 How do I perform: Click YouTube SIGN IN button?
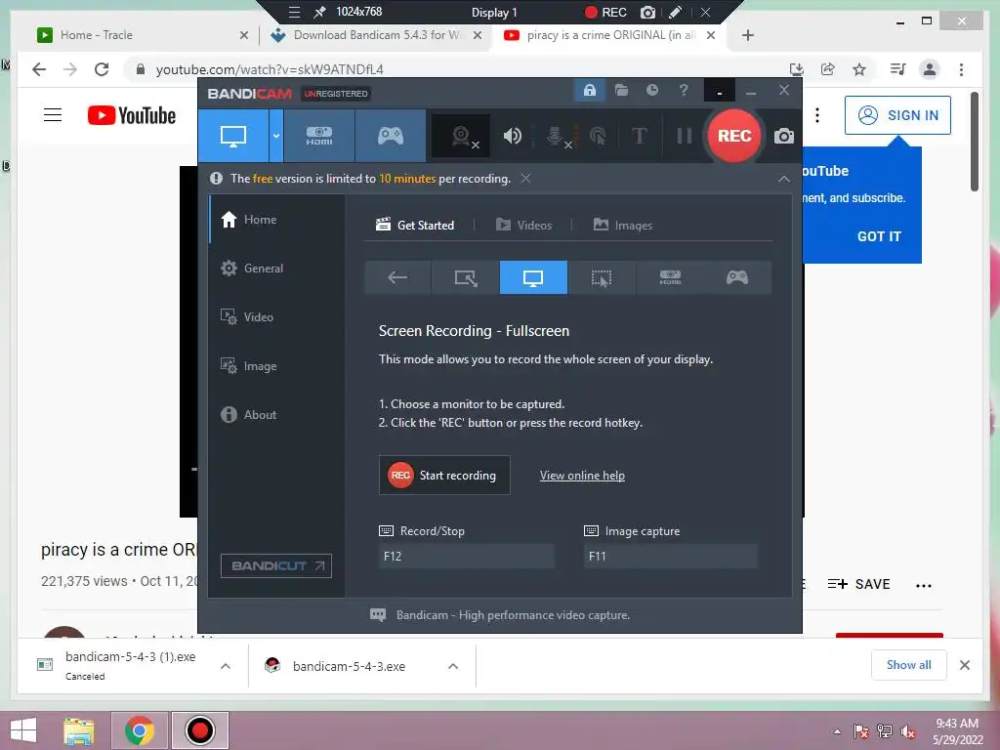pyautogui.click(x=898, y=115)
